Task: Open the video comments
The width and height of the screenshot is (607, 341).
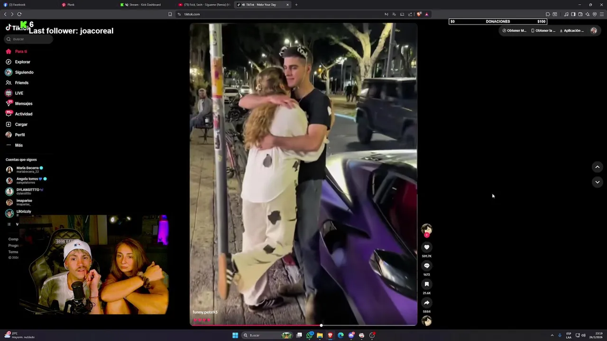Action: click(x=426, y=266)
